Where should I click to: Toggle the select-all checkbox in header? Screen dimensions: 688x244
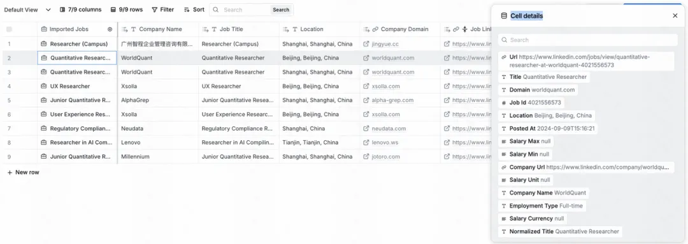tap(9, 29)
